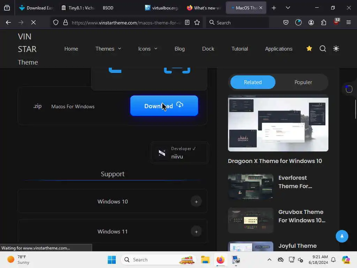The image size is (357, 268).
Task: Open Firefox taskbar icon
Action: coord(220,260)
